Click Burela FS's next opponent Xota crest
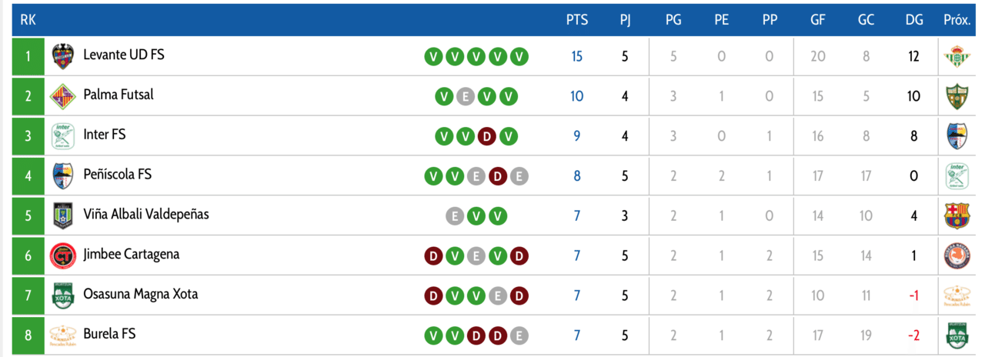The height and width of the screenshot is (357, 985). click(957, 336)
